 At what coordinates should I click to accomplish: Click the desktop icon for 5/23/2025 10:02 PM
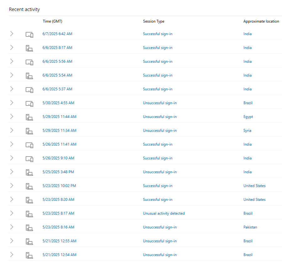[x=29, y=186]
